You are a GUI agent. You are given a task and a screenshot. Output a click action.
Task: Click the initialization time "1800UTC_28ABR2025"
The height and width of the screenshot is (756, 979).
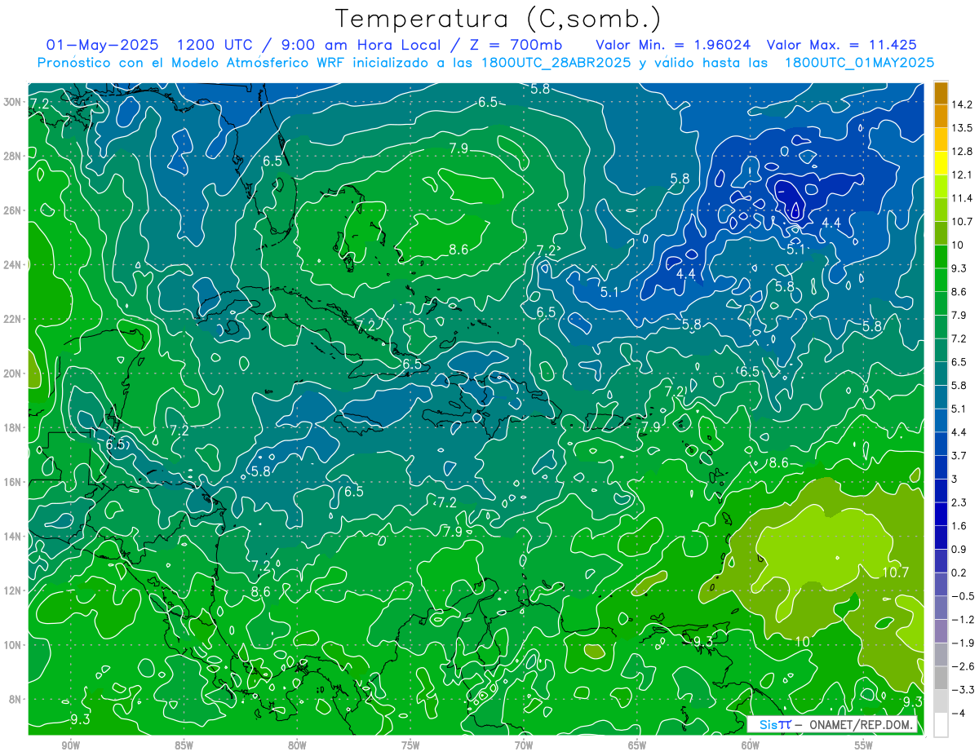tap(556, 63)
